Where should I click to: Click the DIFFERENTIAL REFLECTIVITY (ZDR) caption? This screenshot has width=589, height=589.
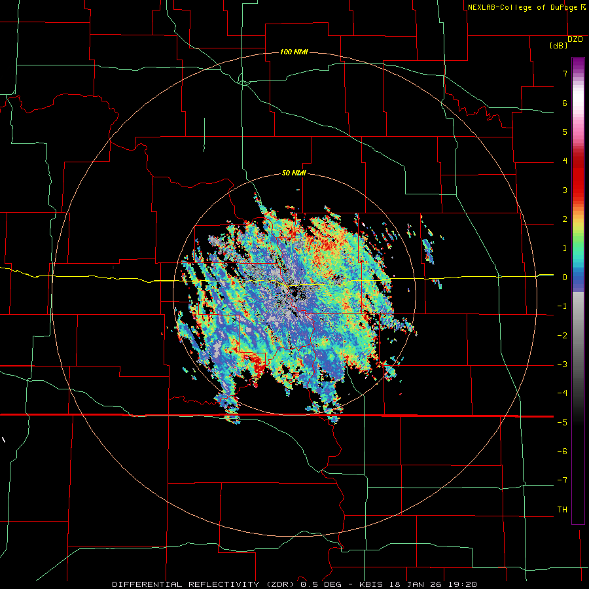(204, 584)
